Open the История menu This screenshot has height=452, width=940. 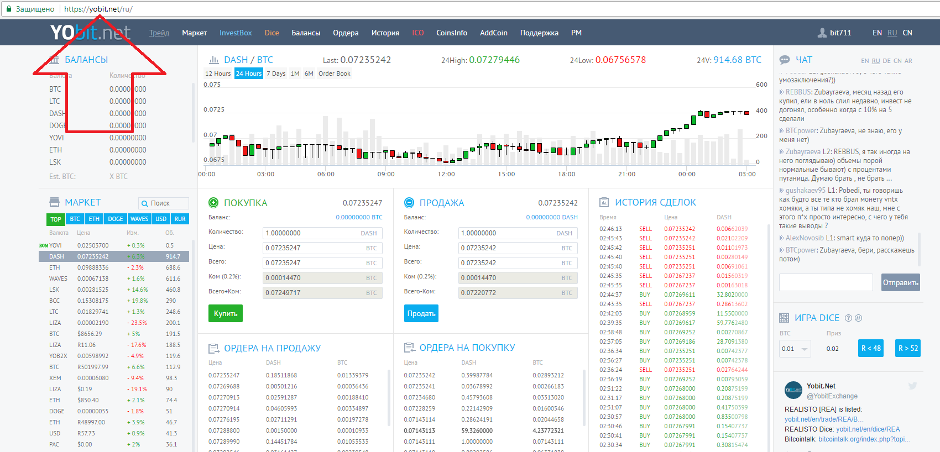tap(385, 33)
